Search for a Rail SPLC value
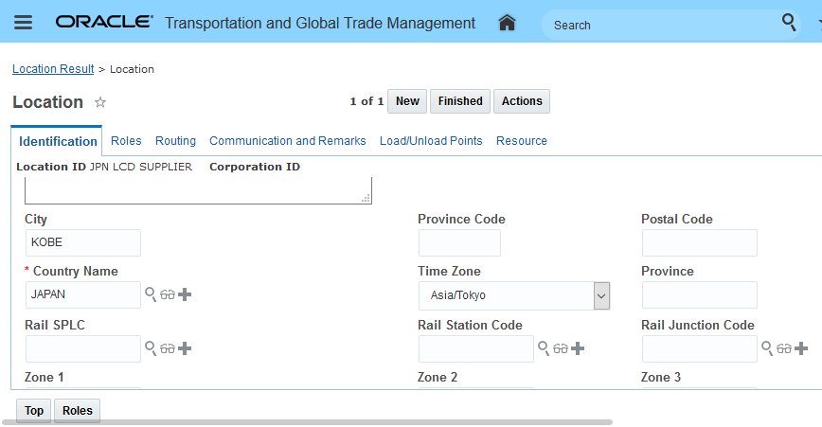Viewport: 822px width, 427px height. point(151,348)
